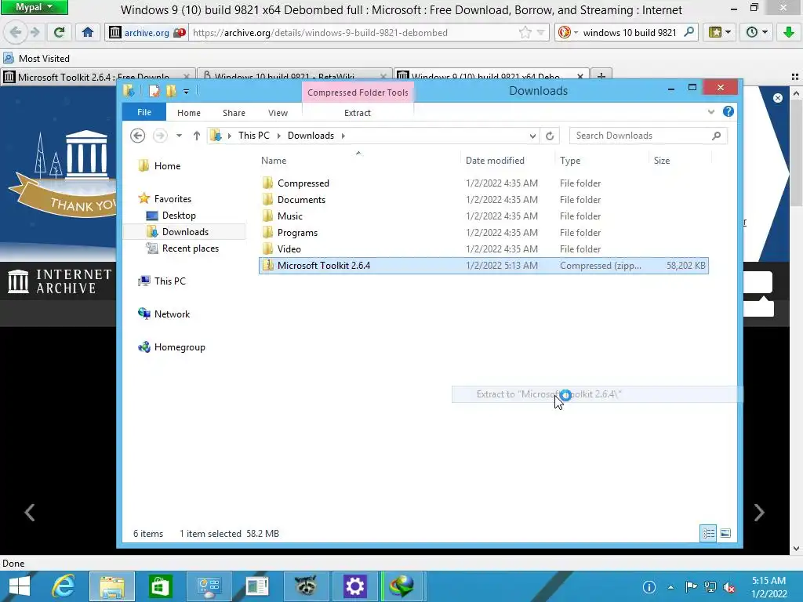803x602 pixels.
Task: Select Recent places in navigation pane
Action: coord(190,248)
